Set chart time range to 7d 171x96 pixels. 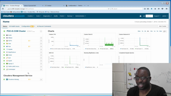157,31
